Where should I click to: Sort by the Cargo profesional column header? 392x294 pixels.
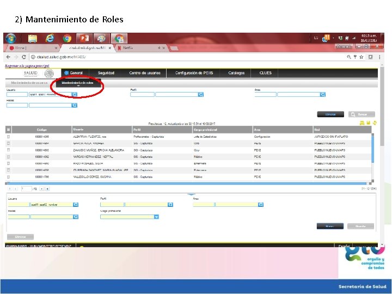point(223,130)
